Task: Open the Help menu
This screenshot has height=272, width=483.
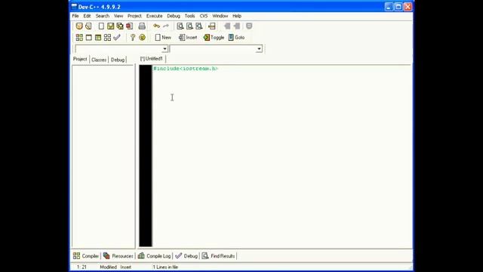Action: [x=237, y=16]
